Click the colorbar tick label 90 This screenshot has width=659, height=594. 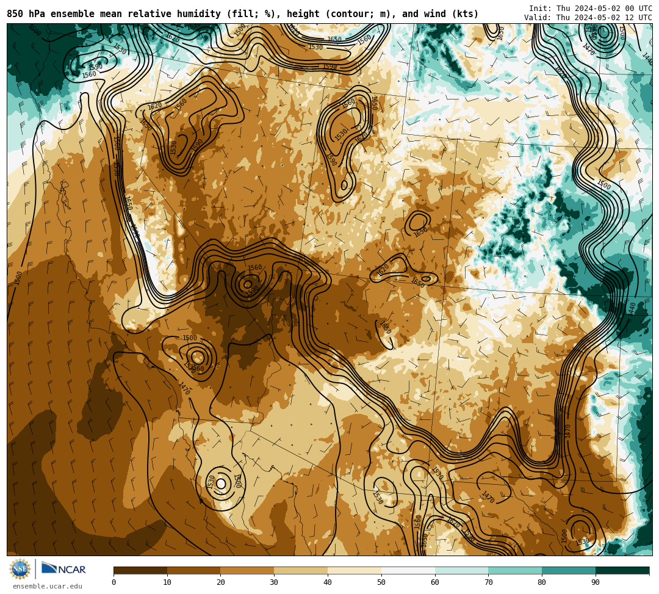pos(596,582)
